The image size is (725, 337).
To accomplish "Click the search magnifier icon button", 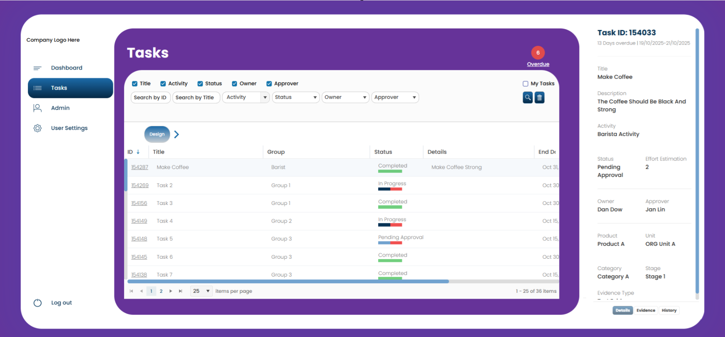I will click(528, 97).
